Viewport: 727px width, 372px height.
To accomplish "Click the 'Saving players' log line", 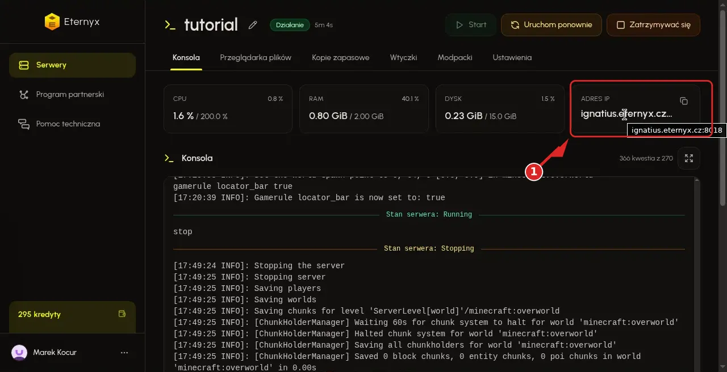I will click(246, 289).
